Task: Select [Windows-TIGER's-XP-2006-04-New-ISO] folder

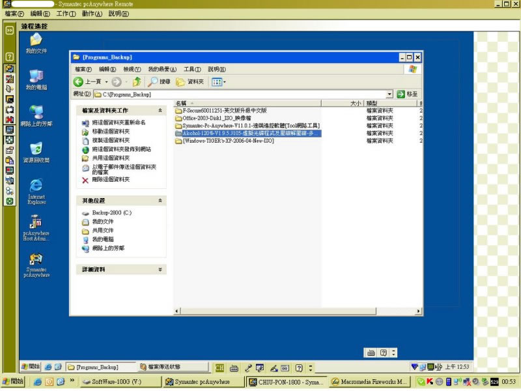Action: 225,141
